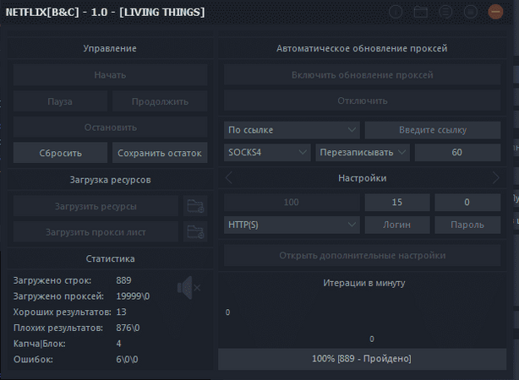Click Открыть дополнительные настройки button
Viewport: 519px width, 380px height.
point(362,255)
